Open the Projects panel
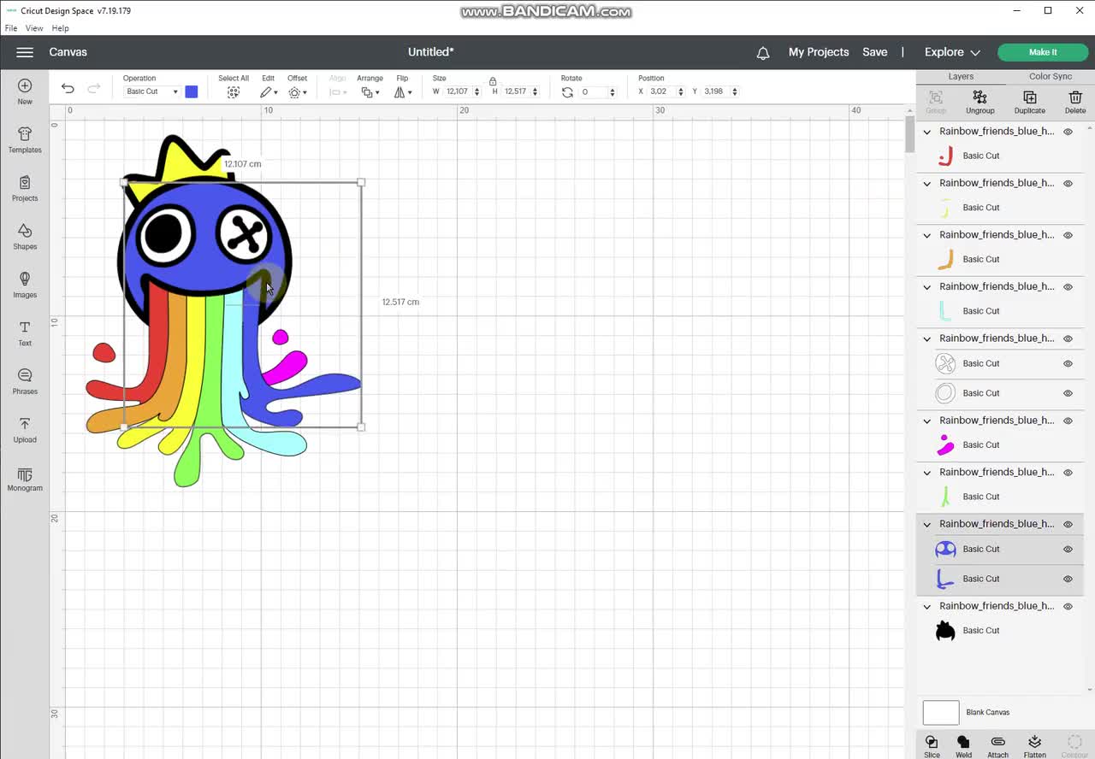The height and width of the screenshot is (759, 1095). click(25, 188)
